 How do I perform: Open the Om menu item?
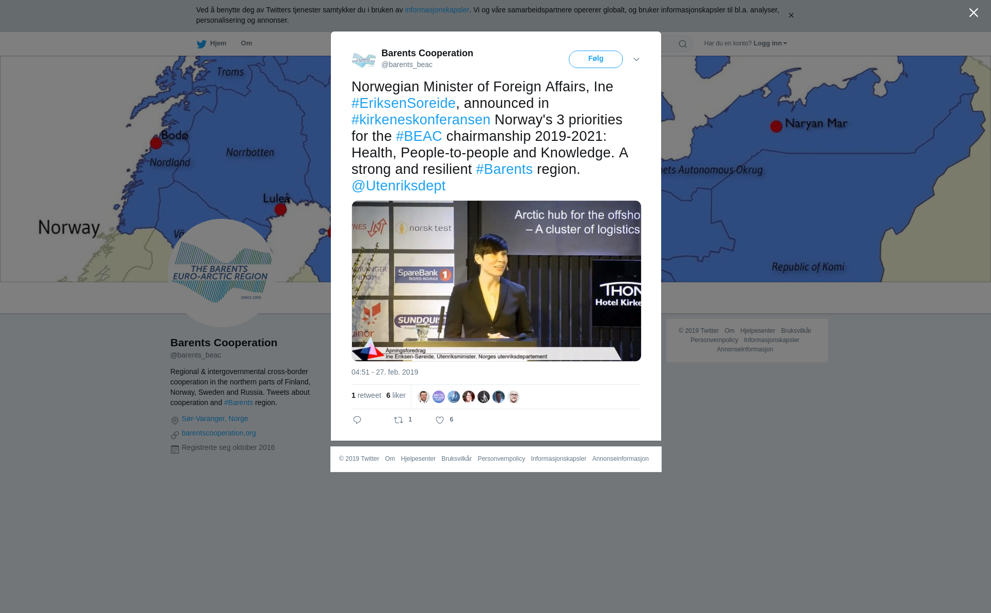click(246, 43)
